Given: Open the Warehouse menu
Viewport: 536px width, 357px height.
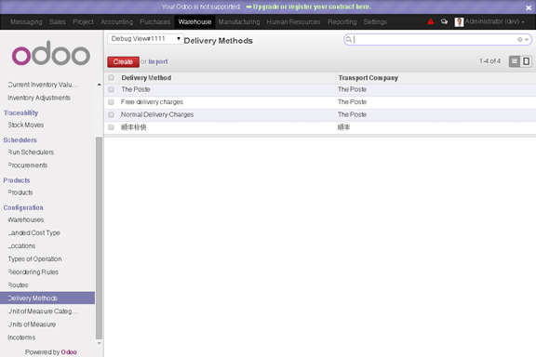Looking at the screenshot, I should point(194,22).
